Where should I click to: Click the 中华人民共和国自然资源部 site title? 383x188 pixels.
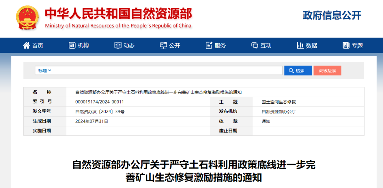118,14
